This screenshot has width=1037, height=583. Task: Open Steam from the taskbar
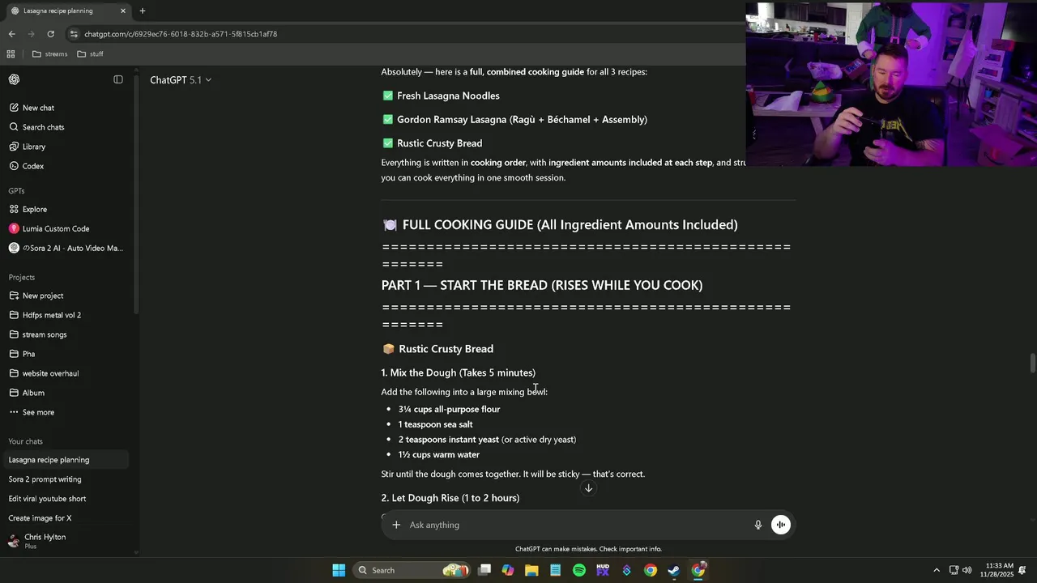(674, 570)
